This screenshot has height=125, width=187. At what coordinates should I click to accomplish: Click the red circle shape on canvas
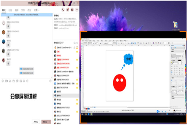[119, 82]
